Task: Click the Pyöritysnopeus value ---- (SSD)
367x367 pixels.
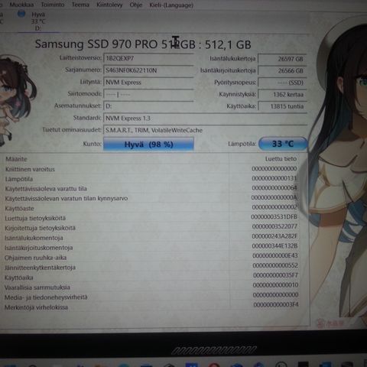Action: pos(282,83)
